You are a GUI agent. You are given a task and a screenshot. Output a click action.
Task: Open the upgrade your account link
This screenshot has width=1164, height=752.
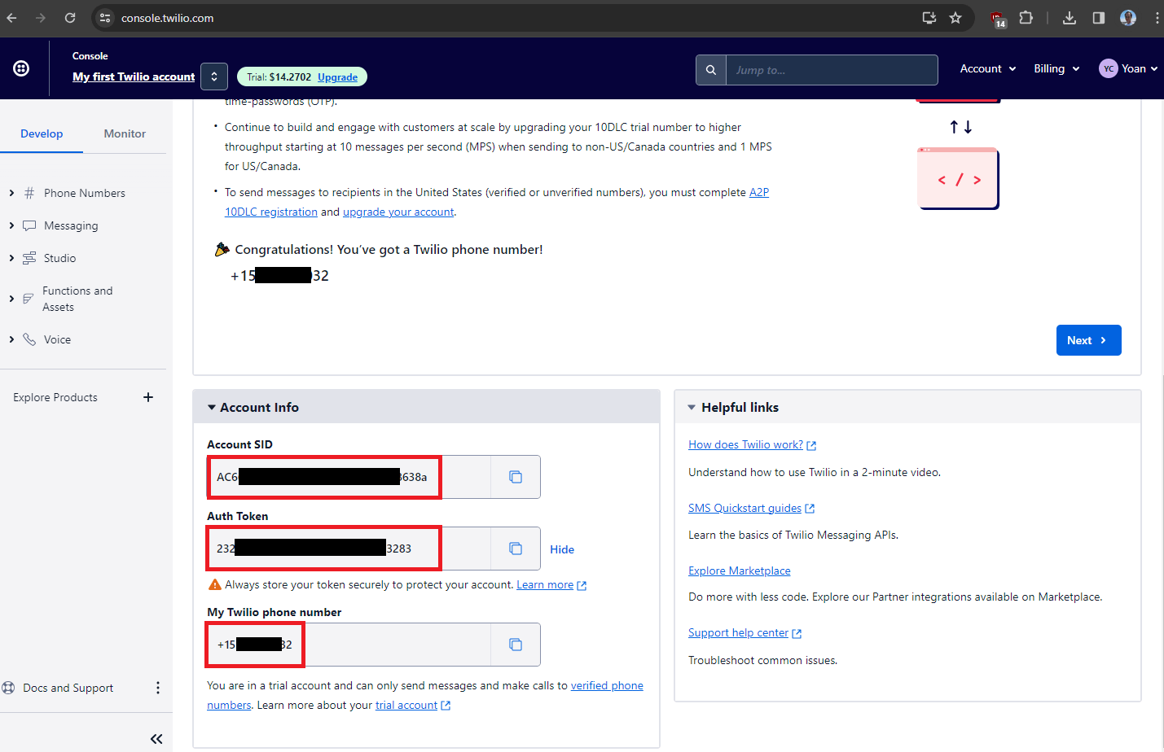pos(398,212)
